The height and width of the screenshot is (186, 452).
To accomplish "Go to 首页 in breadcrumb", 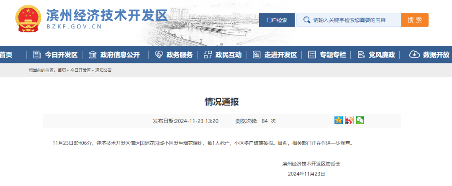I will tap(62, 70).
